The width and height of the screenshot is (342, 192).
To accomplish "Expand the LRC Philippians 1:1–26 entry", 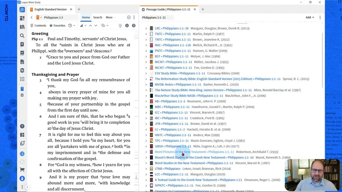I will tap(146, 28).
